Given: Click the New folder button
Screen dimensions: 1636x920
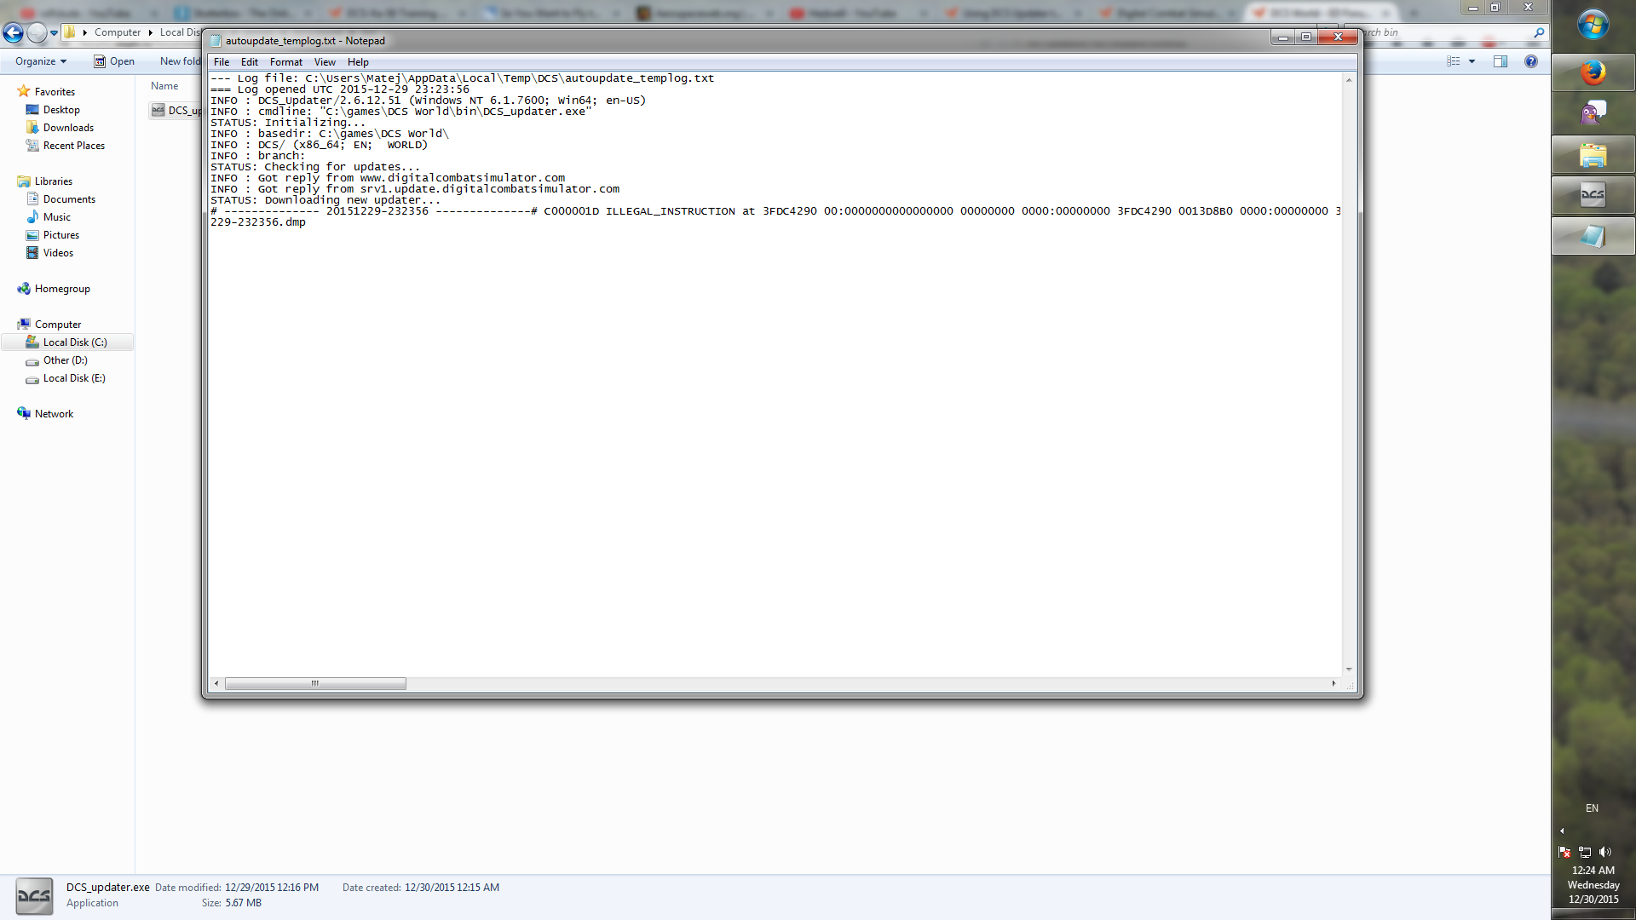Looking at the screenshot, I should 181,61.
